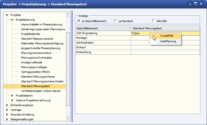This screenshot has height=125, width=207.
Task: Maximize the Standard Planungstext window
Action: click(x=195, y=4)
